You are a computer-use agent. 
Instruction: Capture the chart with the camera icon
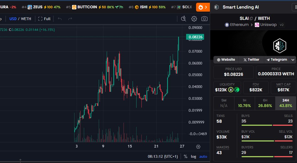pyautogui.click(x=204, y=18)
